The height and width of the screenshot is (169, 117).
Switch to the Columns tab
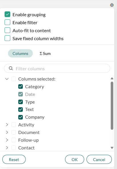tap(20, 53)
